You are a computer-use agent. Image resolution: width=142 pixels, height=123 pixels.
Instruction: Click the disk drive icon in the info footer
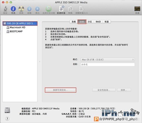7,110
